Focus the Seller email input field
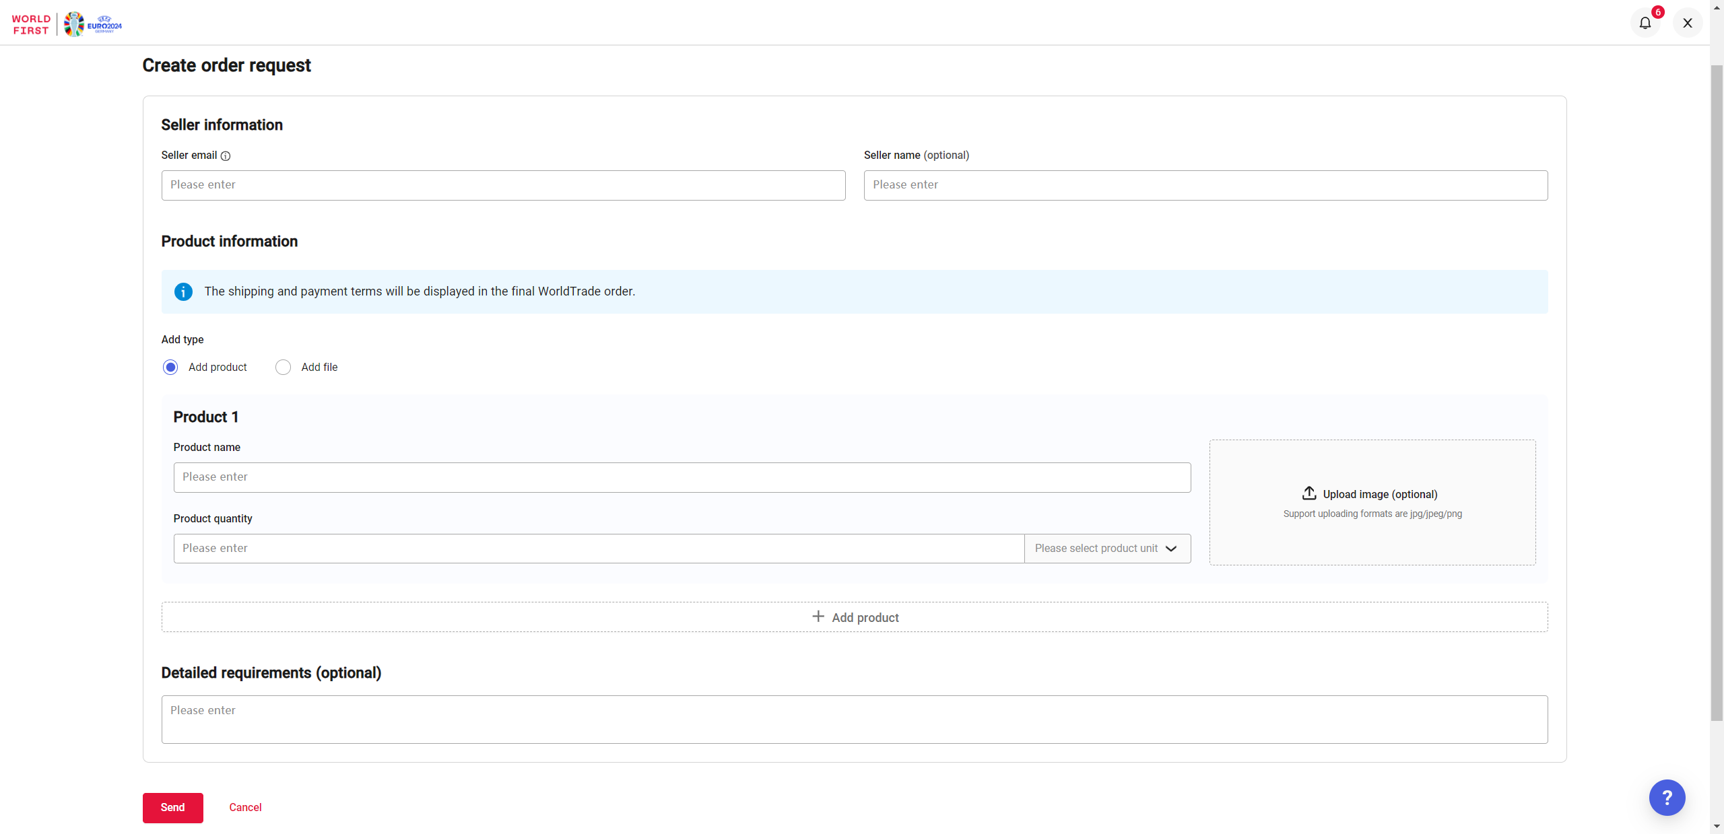The image size is (1724, 834). coord(503,185)
